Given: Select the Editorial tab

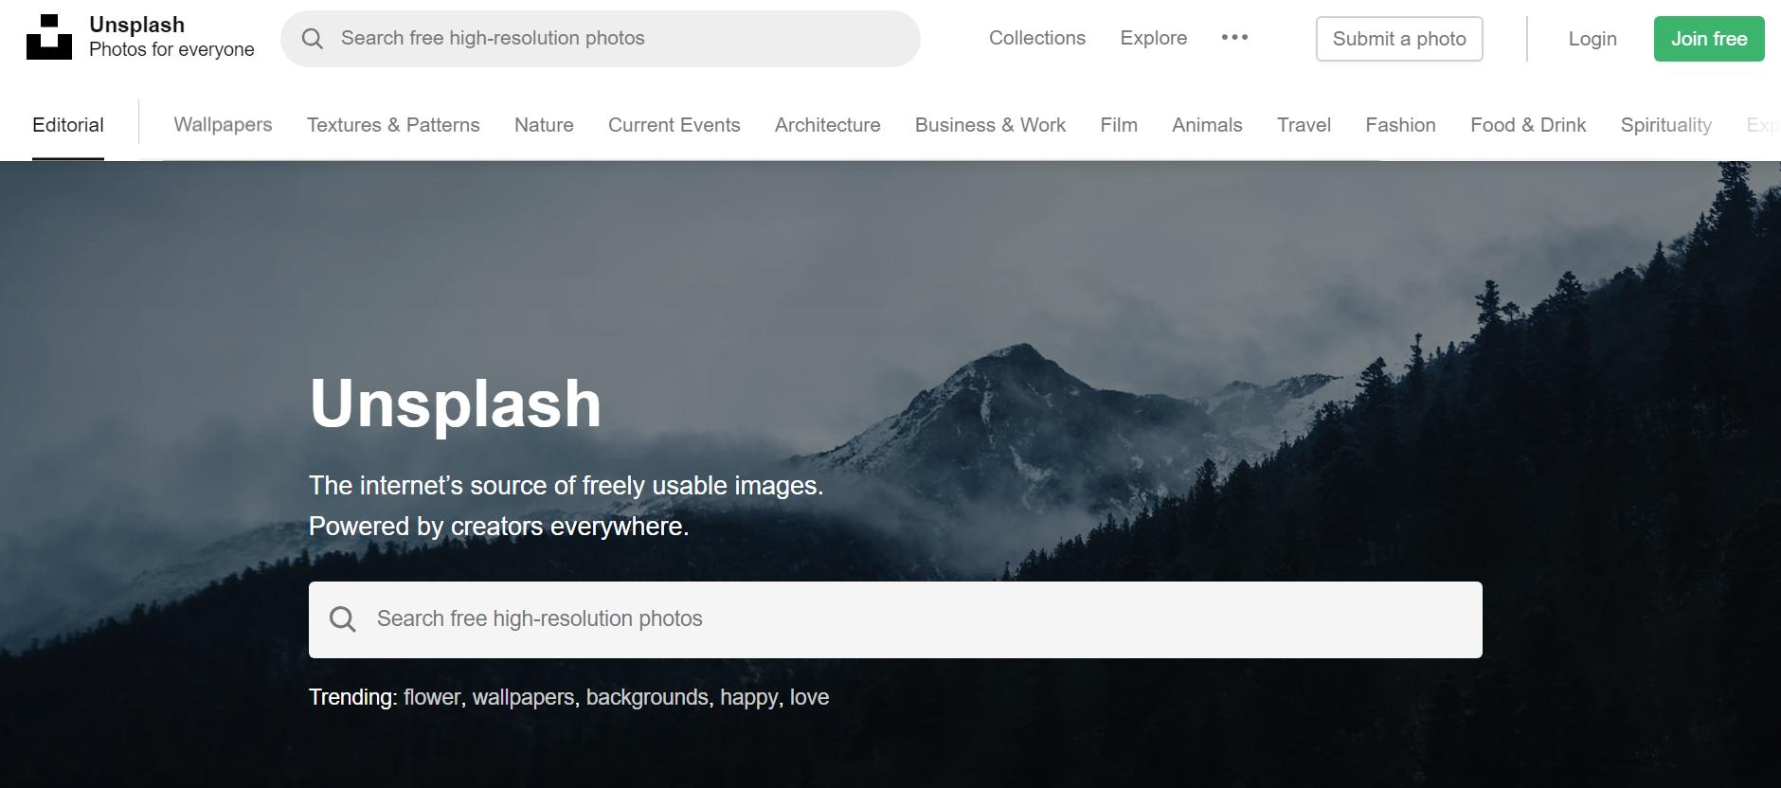Looking at the screenshot, I should pos(68,125).
